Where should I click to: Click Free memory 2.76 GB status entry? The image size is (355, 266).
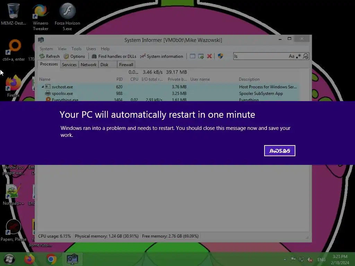click(x=170, y=236)
